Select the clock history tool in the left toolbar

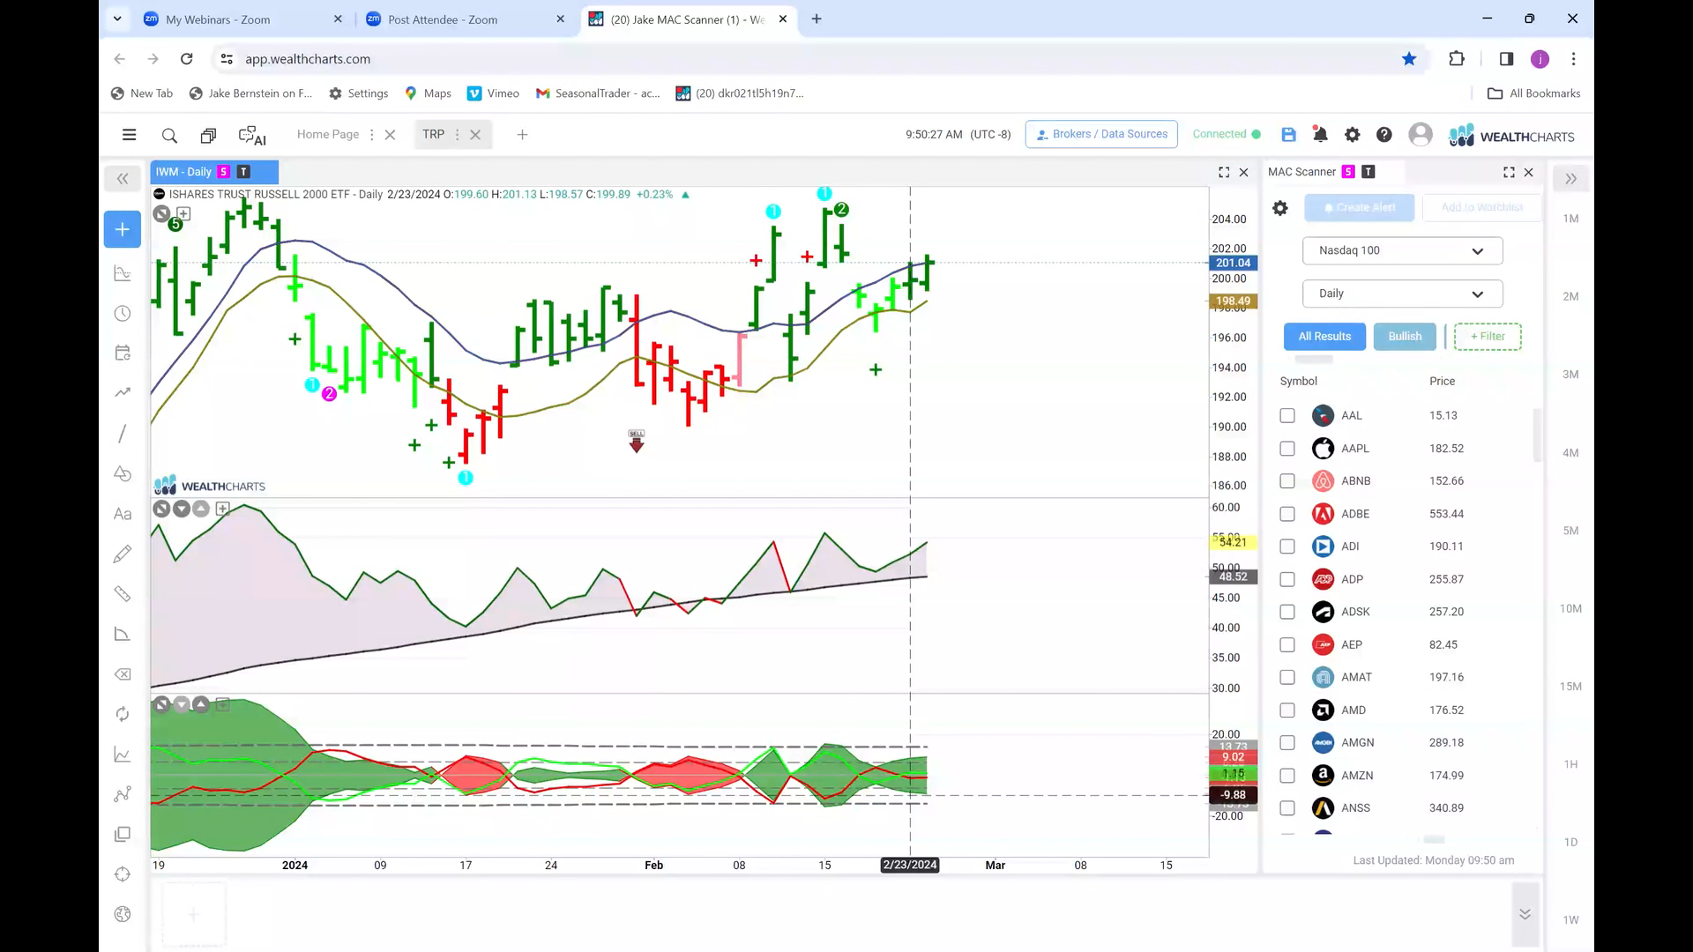point(123,314)
